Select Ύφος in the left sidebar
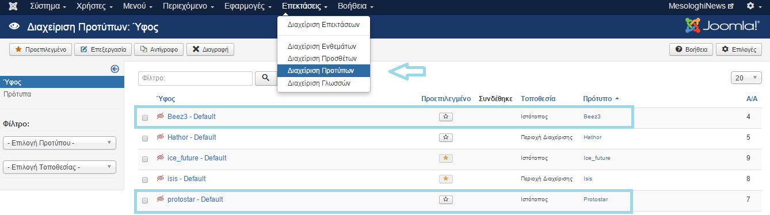This screenshot has width=770, height=215. pyautogui.click(x=62, y=82)
